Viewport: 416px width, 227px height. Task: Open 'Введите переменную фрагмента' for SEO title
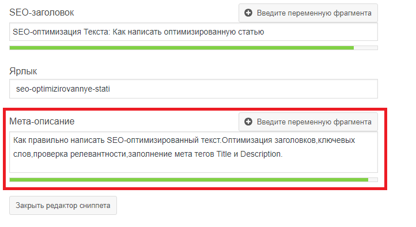(x=308, y=13)
